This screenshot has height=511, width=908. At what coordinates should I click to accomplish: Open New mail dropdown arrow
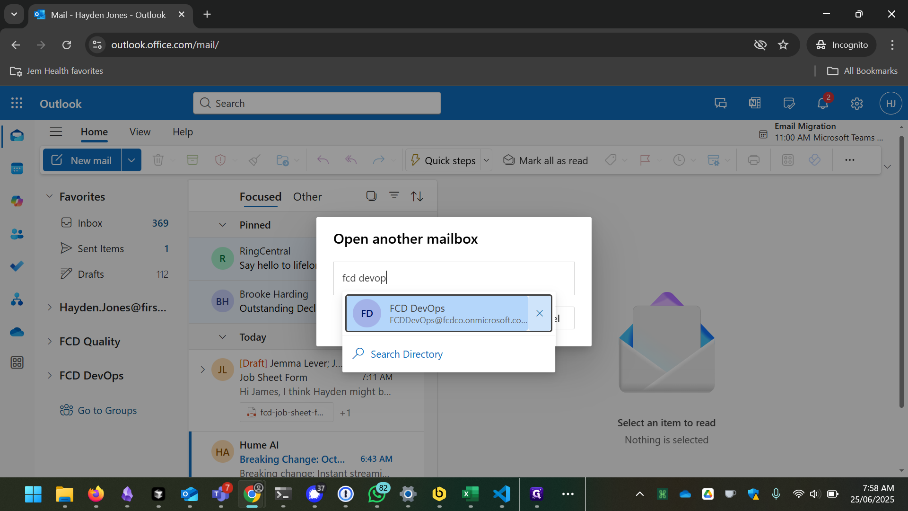tap(131, 160)
